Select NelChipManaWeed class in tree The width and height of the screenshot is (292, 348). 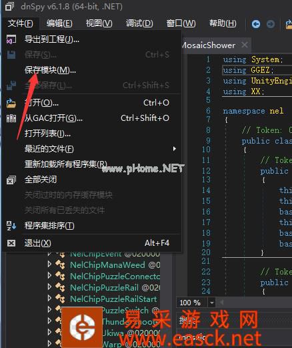click(x=107, y=265)
